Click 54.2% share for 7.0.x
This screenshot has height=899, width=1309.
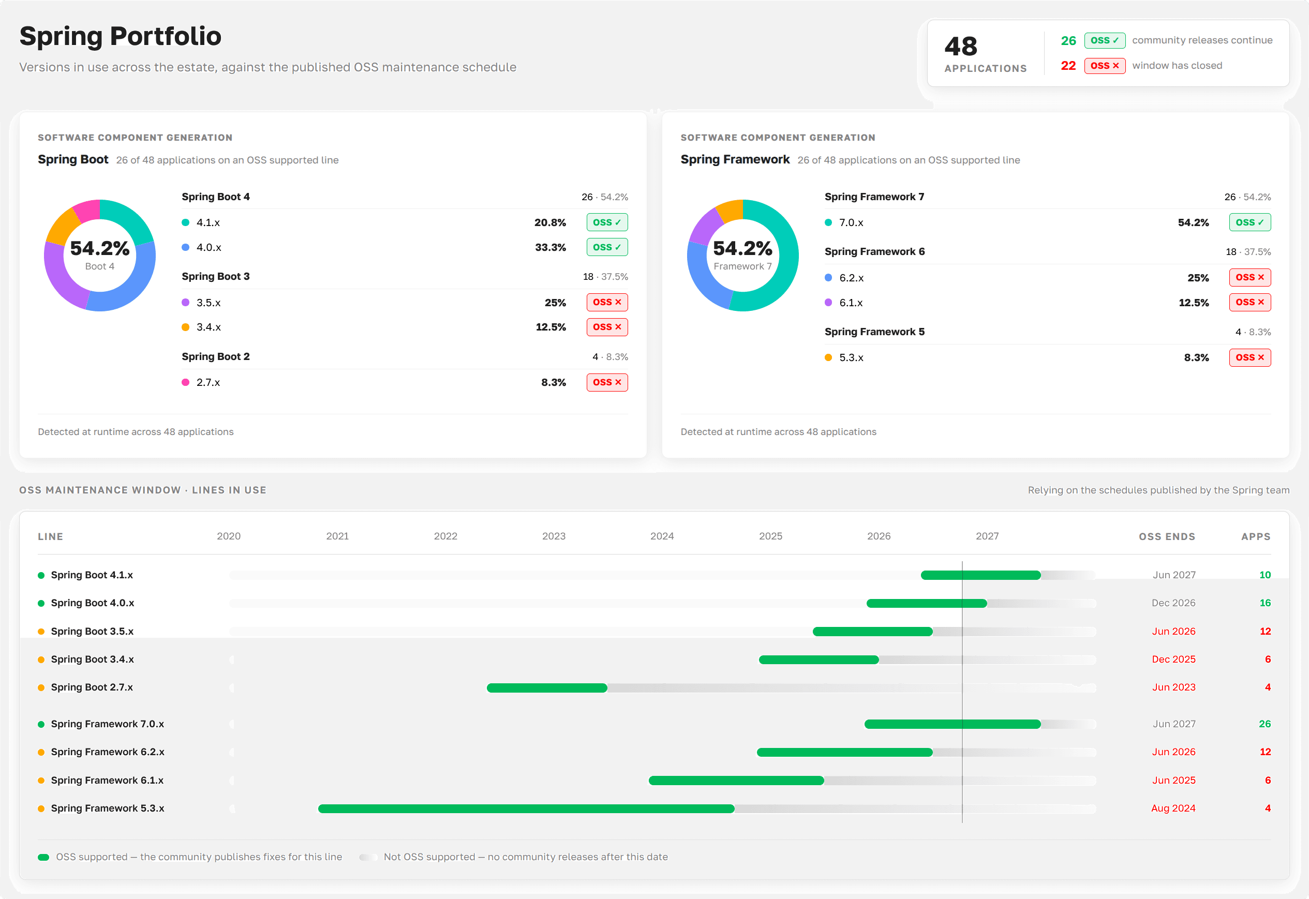point(1193,222)
